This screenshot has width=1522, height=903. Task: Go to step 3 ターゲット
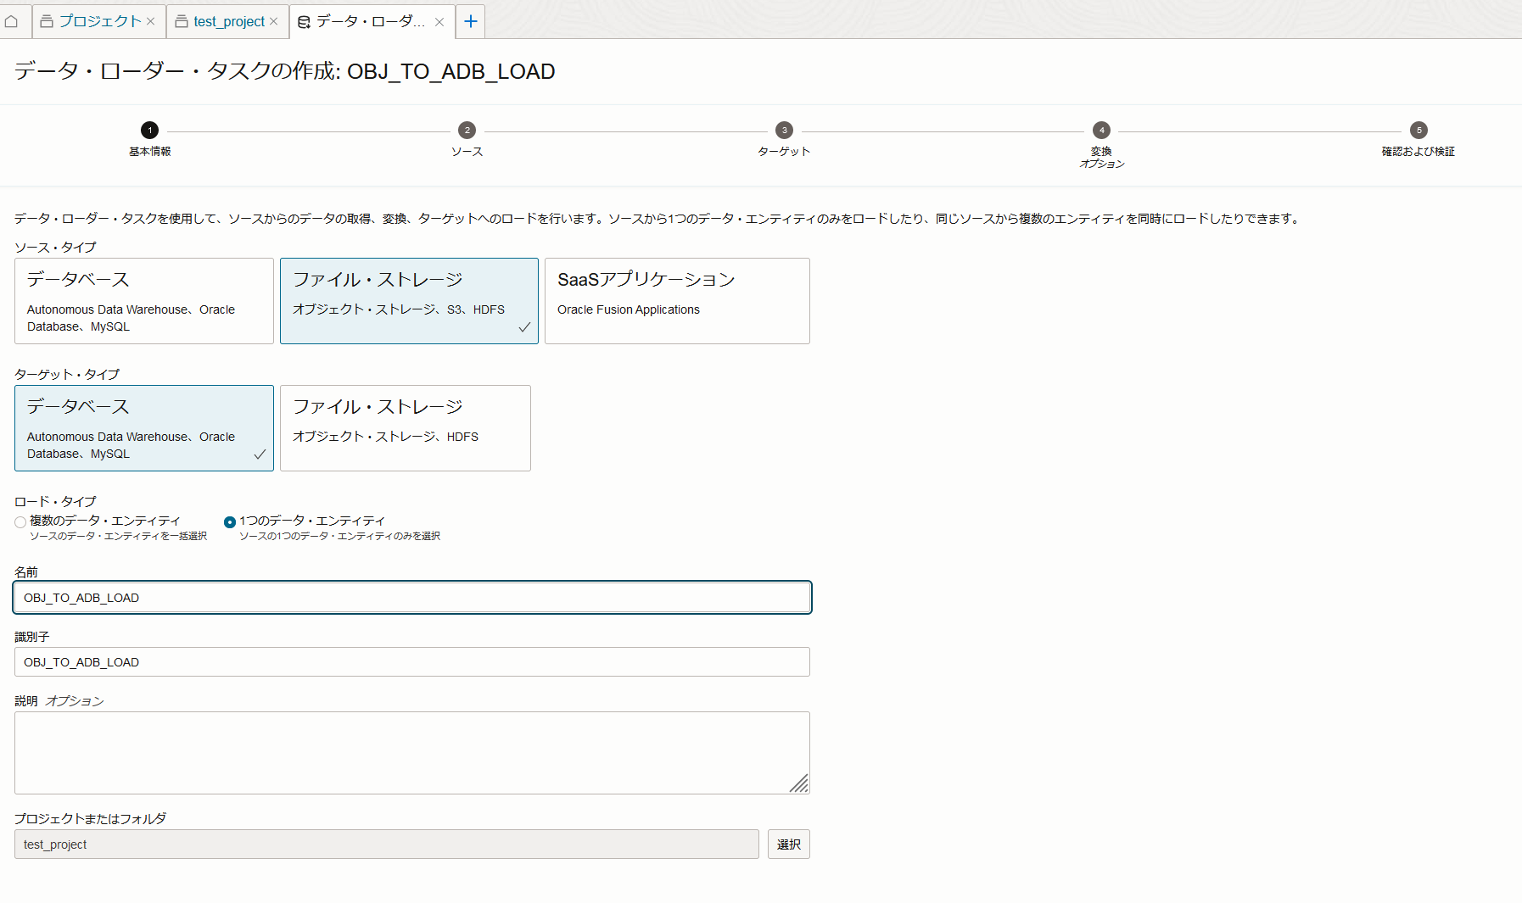coord(784,139)
